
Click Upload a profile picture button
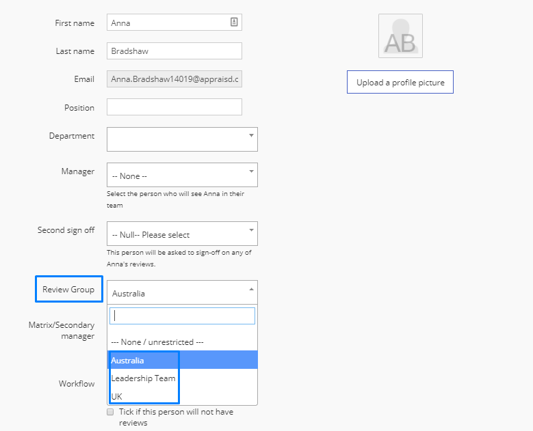[x=400, y=82]
